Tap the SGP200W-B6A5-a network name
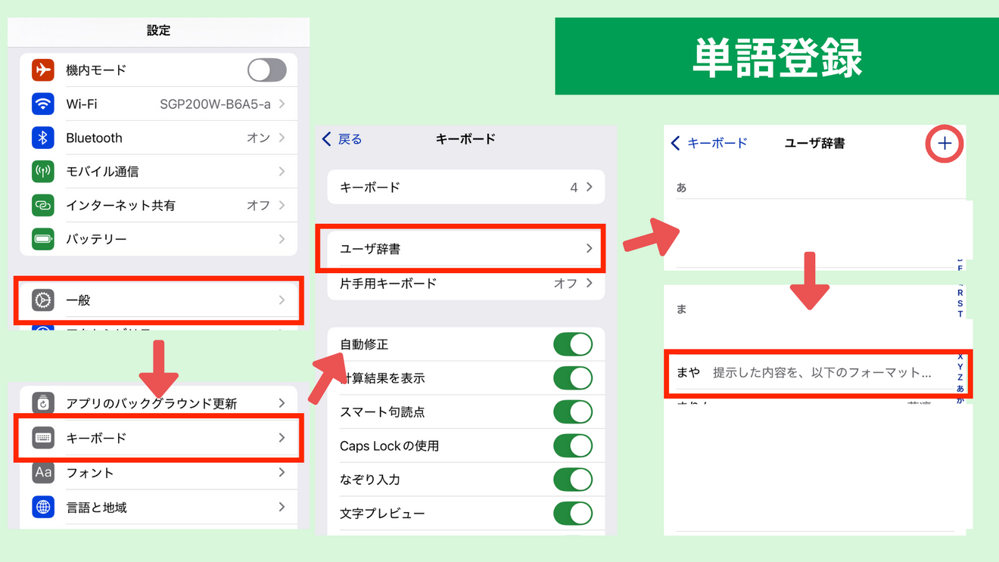Screen dimensions: 999x562 coord(215,104)
